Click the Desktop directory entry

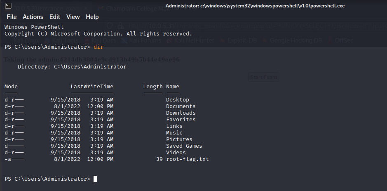point(177,100)
